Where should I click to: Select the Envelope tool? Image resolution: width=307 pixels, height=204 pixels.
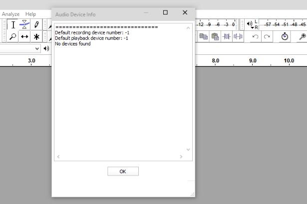[x=24, y=24]
